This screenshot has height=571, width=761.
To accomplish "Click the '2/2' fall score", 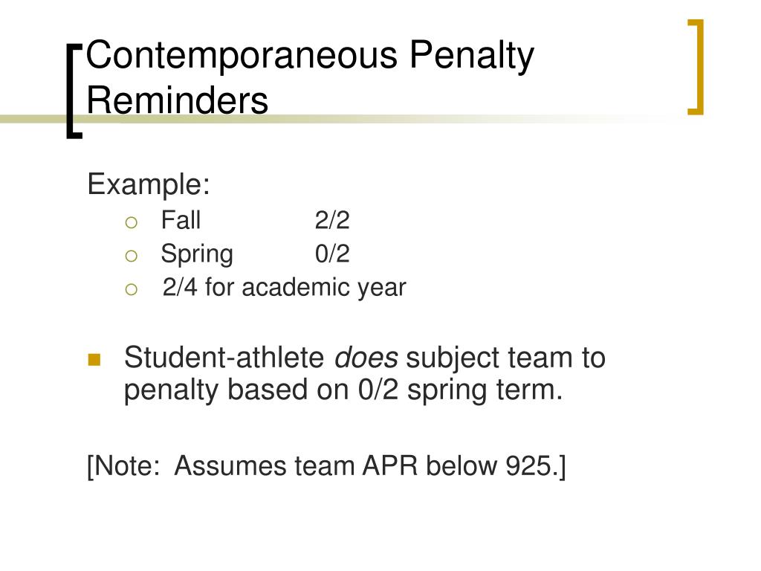I will 332,220.
